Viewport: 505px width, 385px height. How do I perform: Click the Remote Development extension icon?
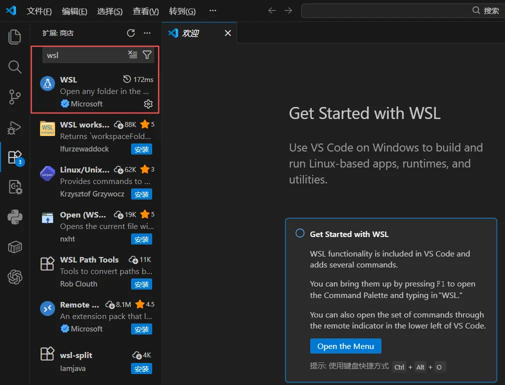click(48, 308)
